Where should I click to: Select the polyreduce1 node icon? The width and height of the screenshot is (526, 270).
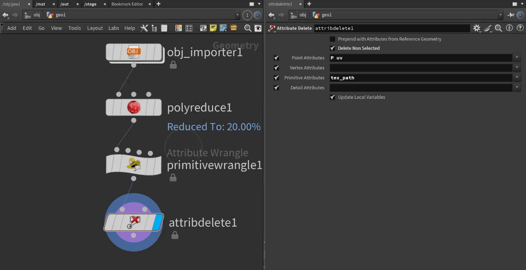point(134,107)
